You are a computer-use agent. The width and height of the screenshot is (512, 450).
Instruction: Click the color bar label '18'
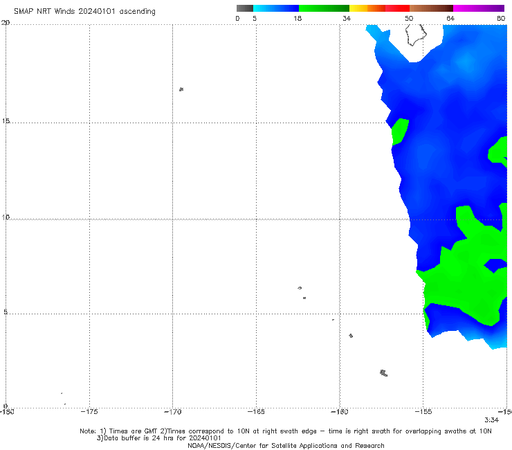point(298,19)
